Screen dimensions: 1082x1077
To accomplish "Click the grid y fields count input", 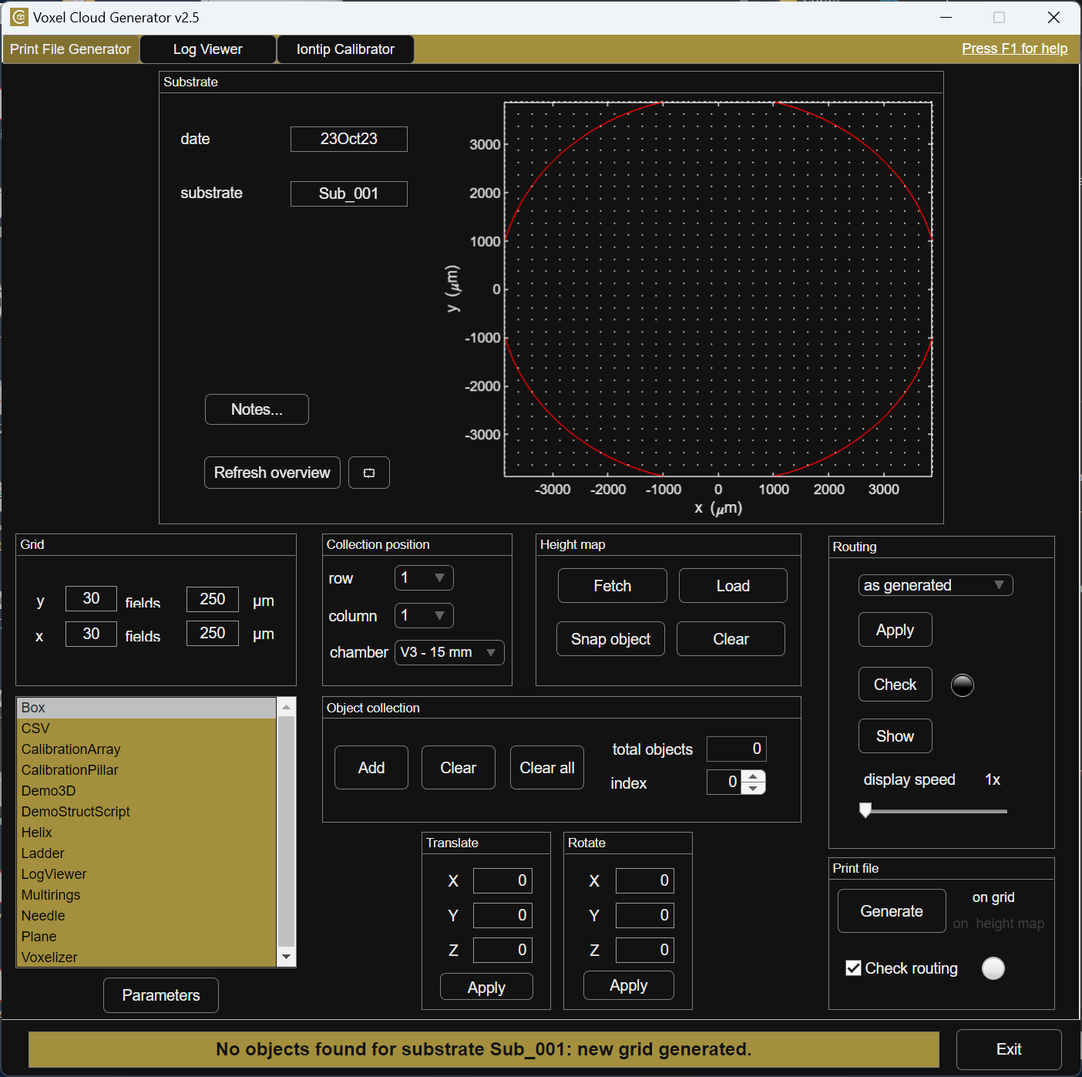I will 91,599.
